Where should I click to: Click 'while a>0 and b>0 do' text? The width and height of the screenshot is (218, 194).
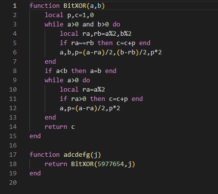click(82, 24)
